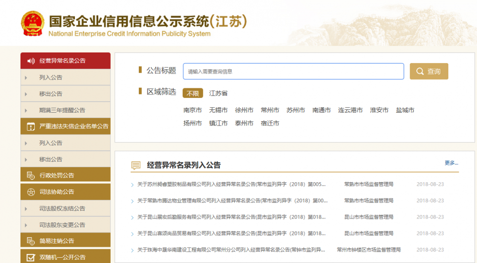
Task: Click the checkmark icon beside 双随机一公开公告
Action: coord(31,257)
